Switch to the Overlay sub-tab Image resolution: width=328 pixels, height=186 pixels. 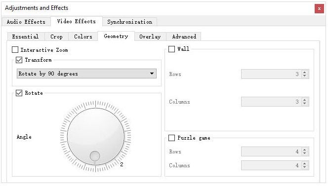tap(150, 37)
